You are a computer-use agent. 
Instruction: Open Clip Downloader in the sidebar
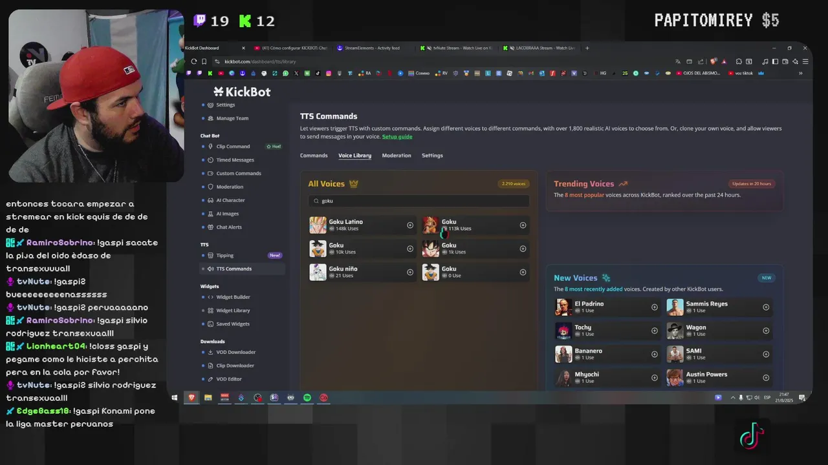235,366
